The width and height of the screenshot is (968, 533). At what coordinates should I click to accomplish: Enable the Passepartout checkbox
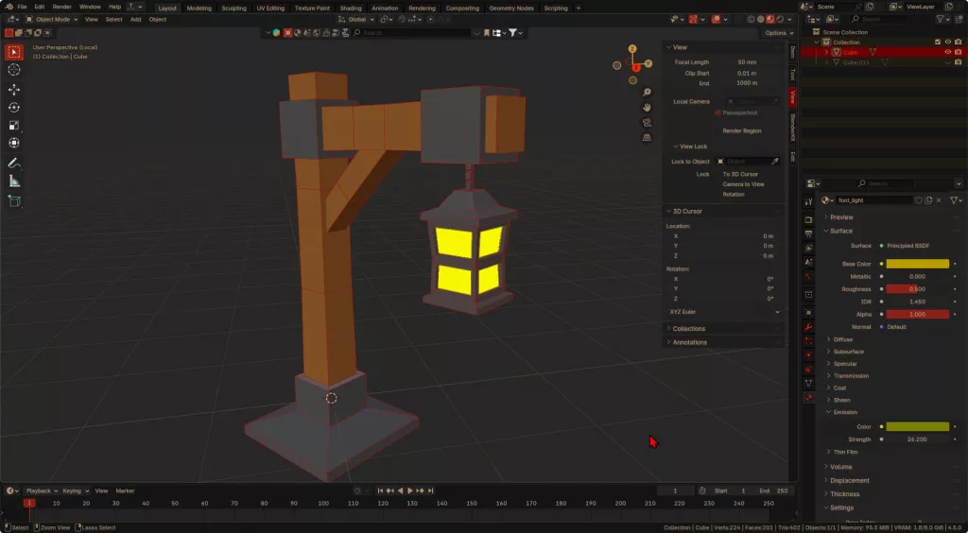[x=718, y=112]
